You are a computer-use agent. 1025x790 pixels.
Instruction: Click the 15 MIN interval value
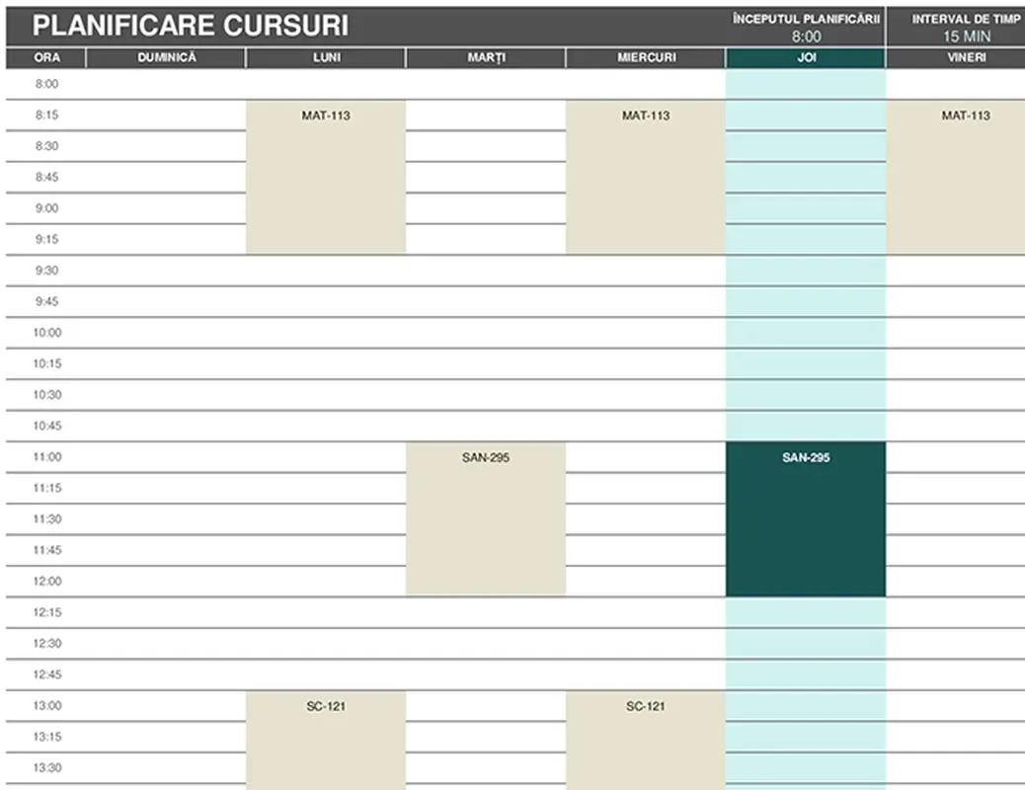963,36
